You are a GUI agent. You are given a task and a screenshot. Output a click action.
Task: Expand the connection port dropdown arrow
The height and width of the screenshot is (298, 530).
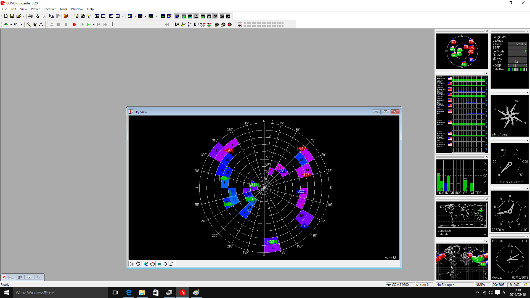[x=11, y=25]
